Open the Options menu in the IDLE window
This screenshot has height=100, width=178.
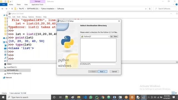tap(31, 17)
